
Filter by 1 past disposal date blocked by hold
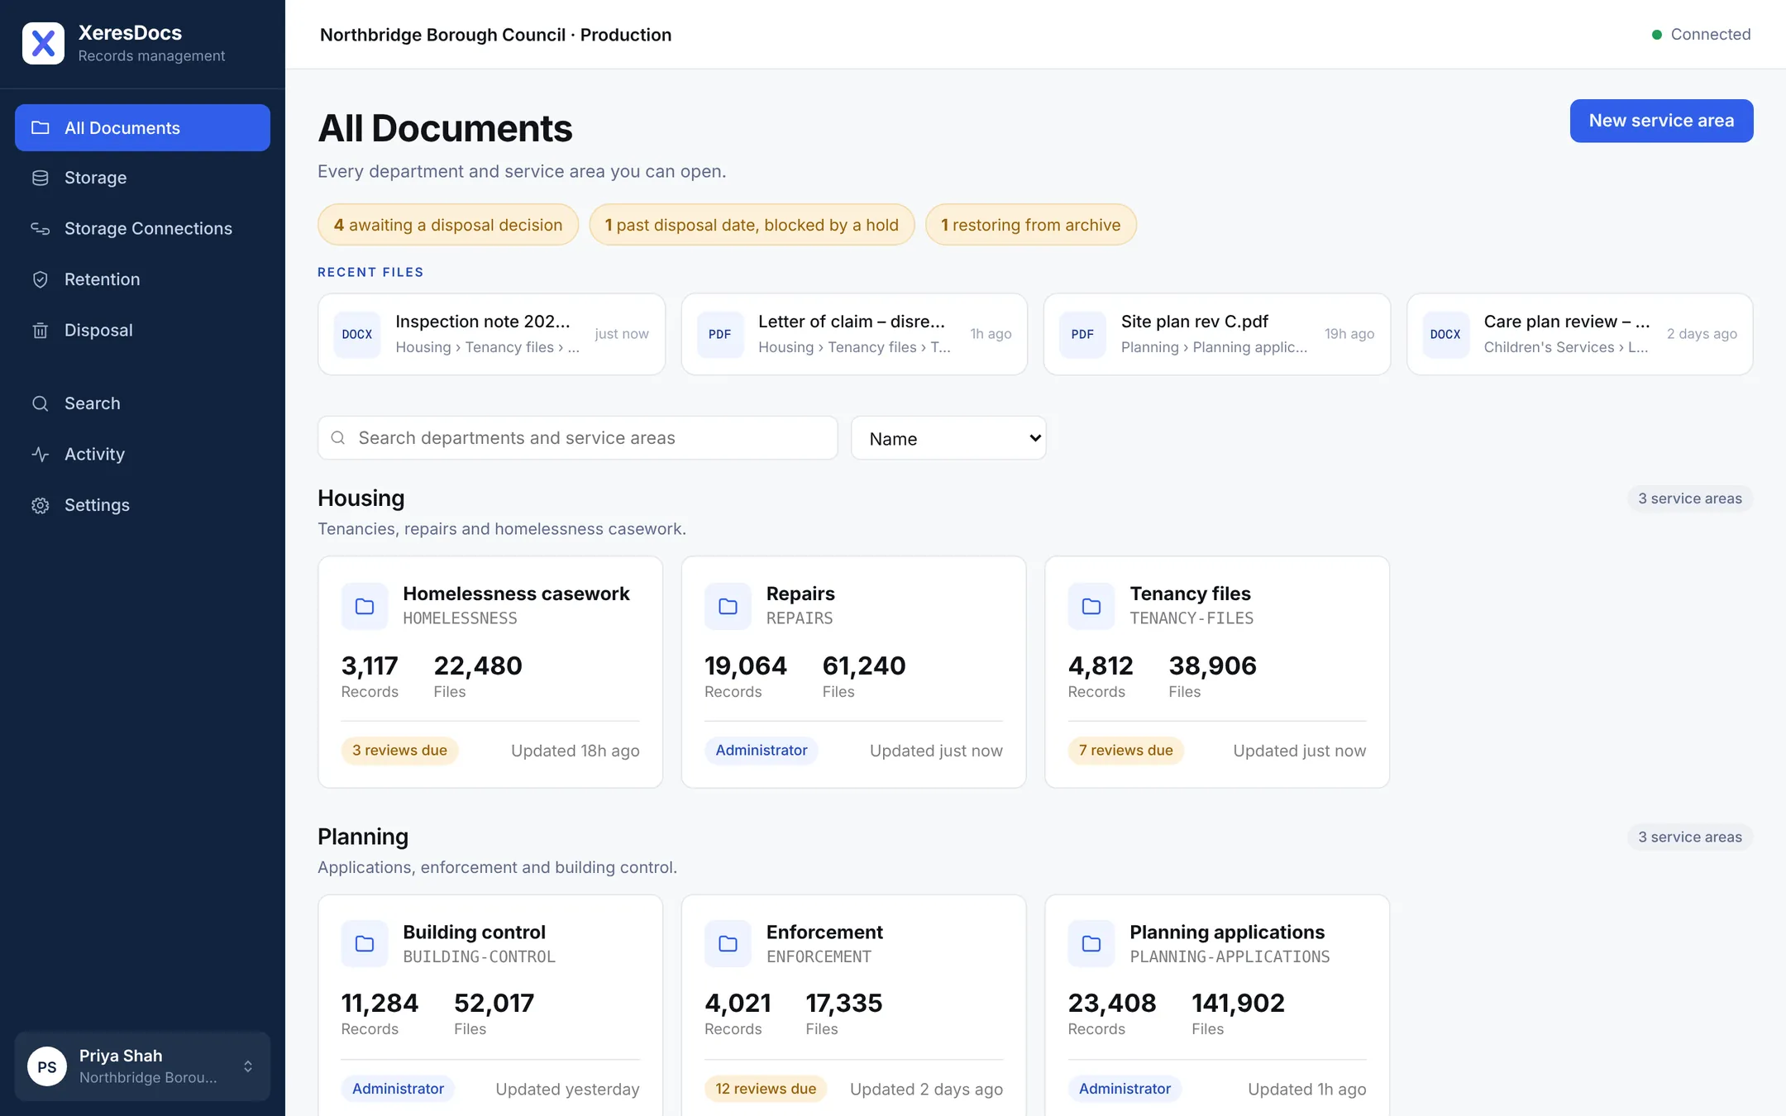coord(752,225)
